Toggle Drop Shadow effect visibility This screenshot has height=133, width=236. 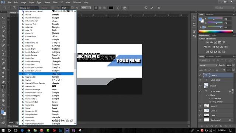coord(211,102)
